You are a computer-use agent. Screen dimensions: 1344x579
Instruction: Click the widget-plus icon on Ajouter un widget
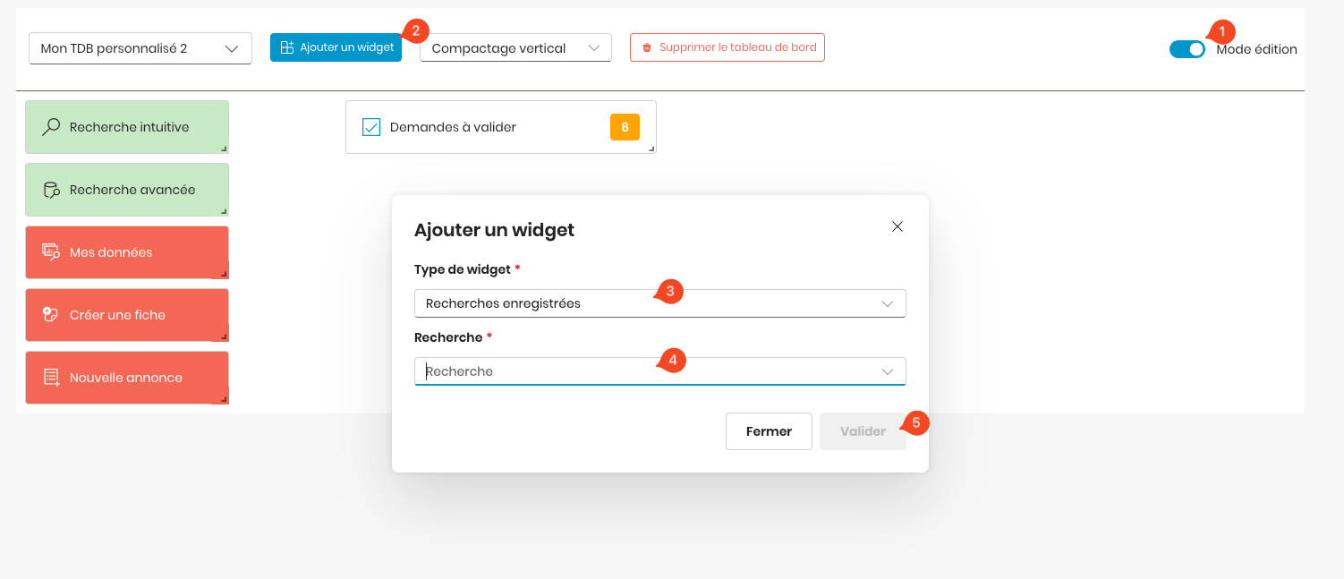[286, 47]
